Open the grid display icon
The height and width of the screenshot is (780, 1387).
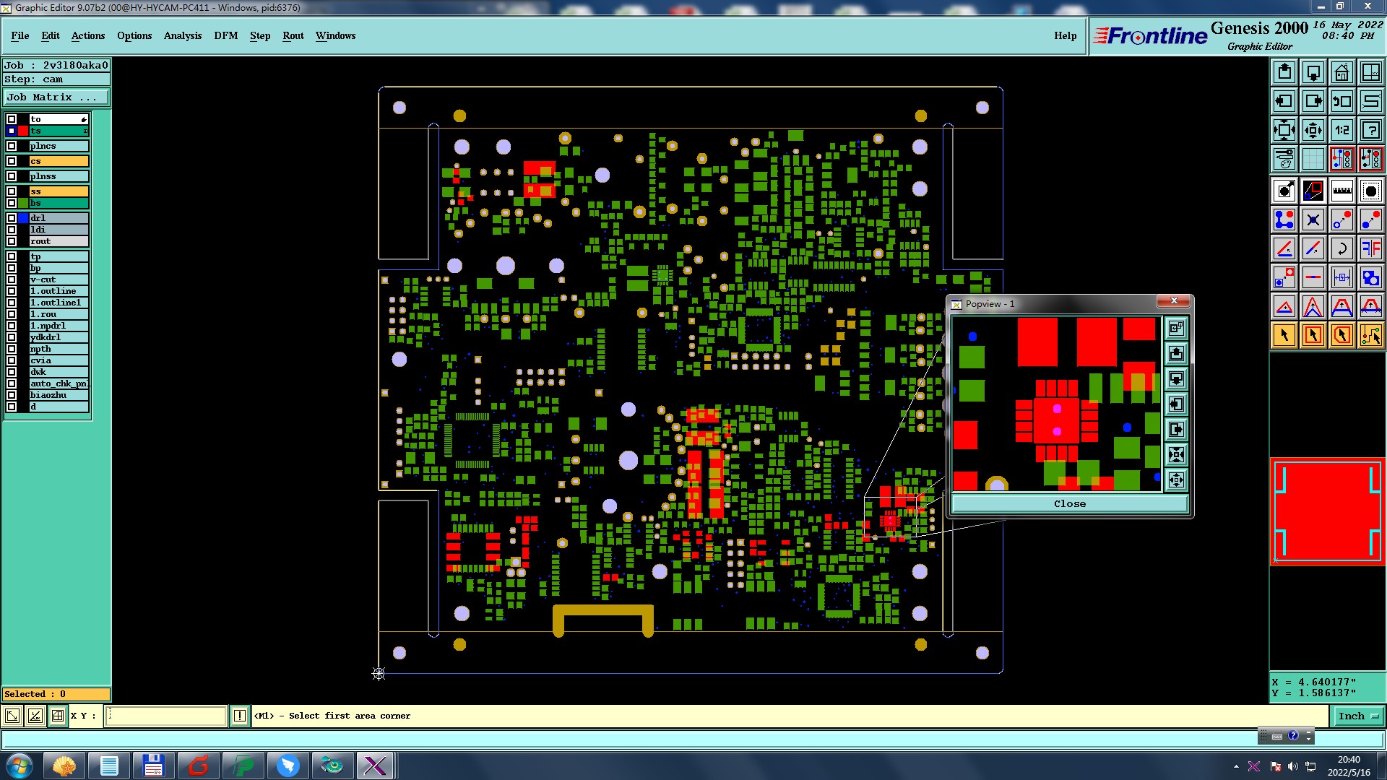[1313, 158]
